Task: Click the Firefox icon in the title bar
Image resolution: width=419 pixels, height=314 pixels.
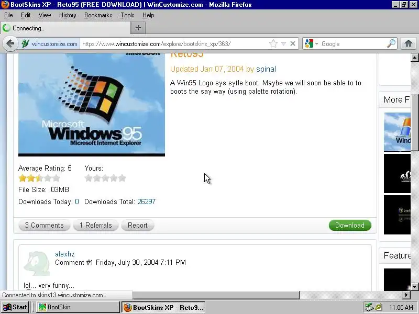Action: pos(5,5)
